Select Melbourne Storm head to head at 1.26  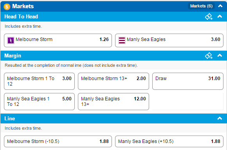pos(58,41)
